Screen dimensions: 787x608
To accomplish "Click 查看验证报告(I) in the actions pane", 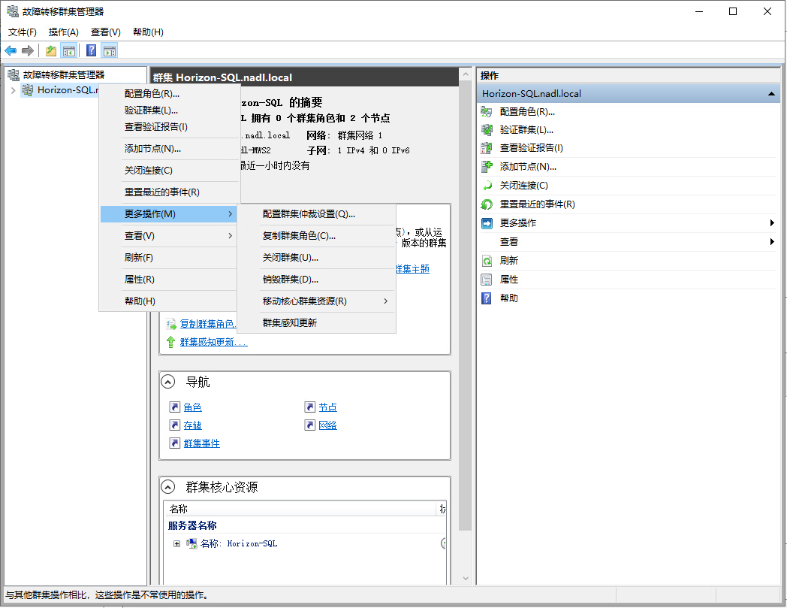I will 532,148.
